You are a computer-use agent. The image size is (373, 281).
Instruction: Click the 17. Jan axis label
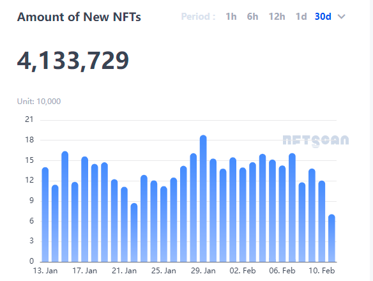coord(85,271)
